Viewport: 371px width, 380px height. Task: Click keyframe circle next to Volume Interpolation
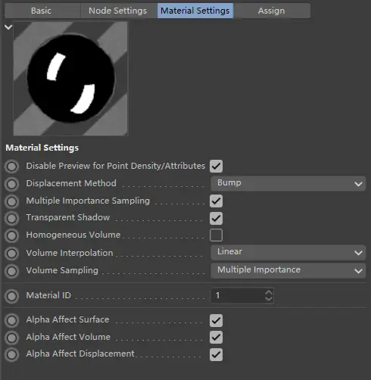coord(11,254)
